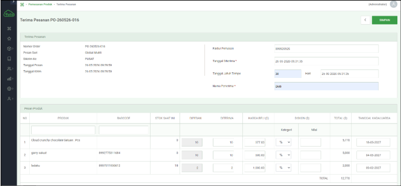The image size is (401, 186).
Task: Click discount Nilai field for Cloud crunchy
Action: [310, 142]
